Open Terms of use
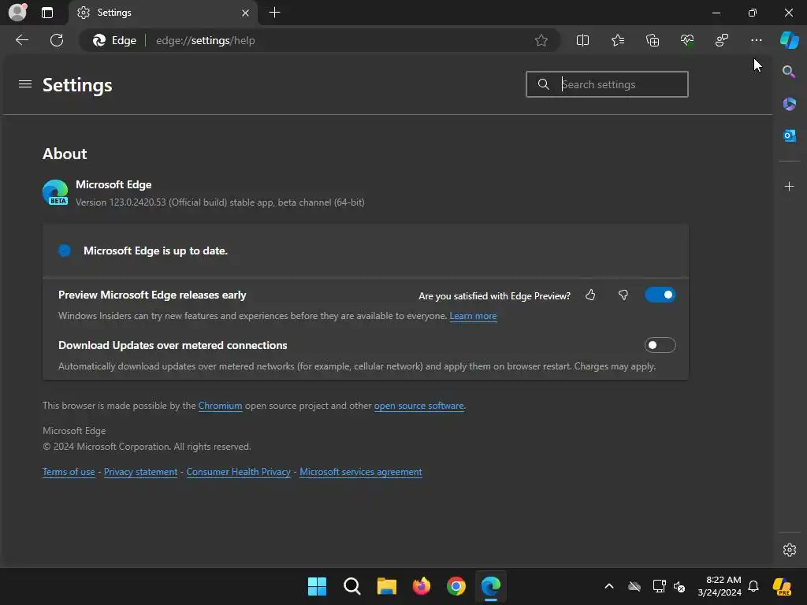Screen dimensions: 807x605 click(x=69, y=472)
